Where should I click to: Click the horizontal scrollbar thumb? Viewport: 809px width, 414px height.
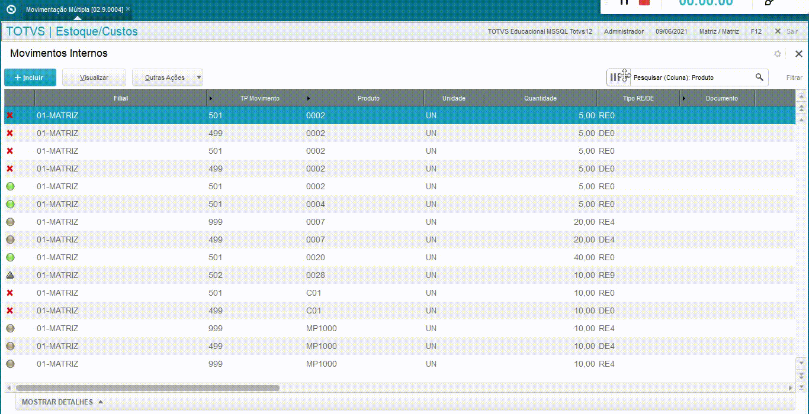pos(147,388)
